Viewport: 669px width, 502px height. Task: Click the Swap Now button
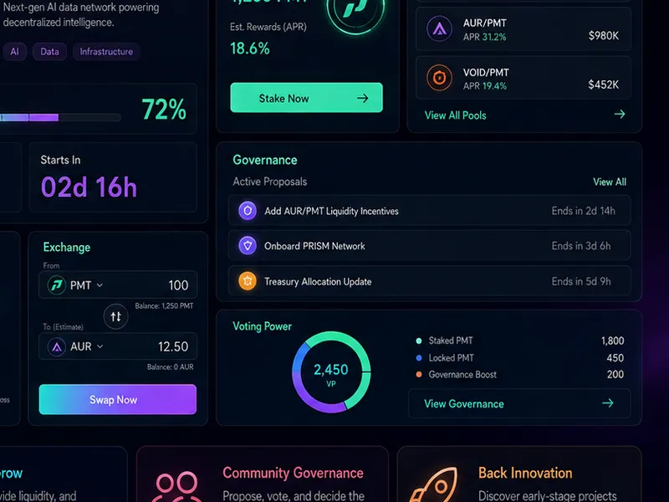[x=118, y=400]
